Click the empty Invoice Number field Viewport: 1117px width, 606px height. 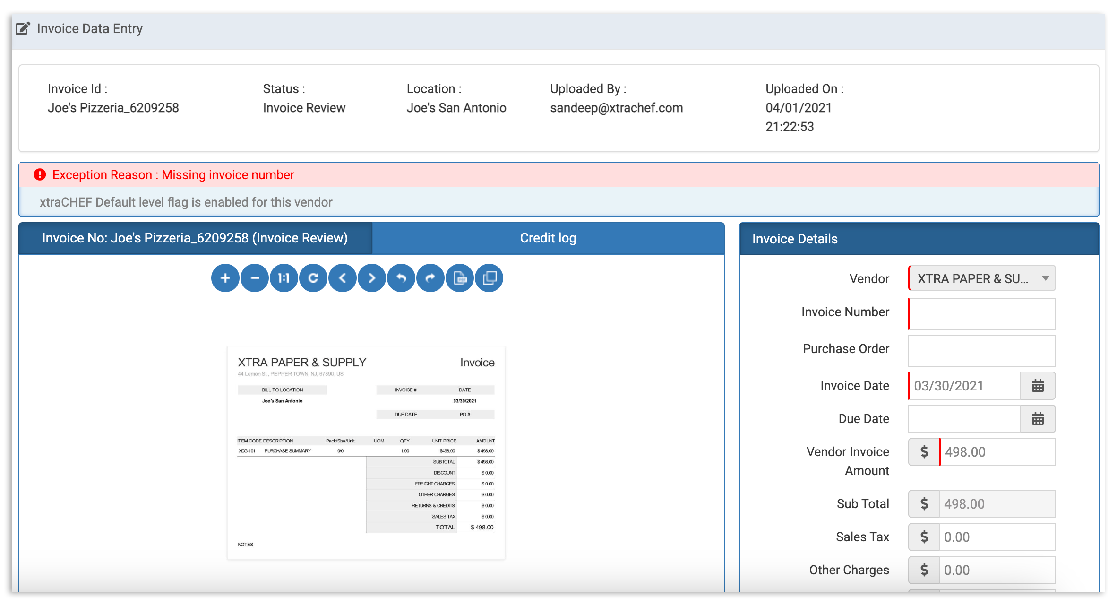pyautogui.click(x=982, y=313)
